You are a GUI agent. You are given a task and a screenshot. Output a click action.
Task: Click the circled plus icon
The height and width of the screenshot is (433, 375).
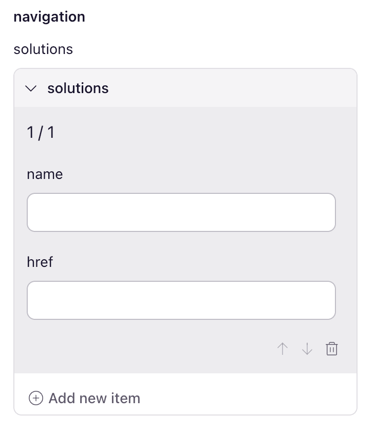[x=36, y=398]
